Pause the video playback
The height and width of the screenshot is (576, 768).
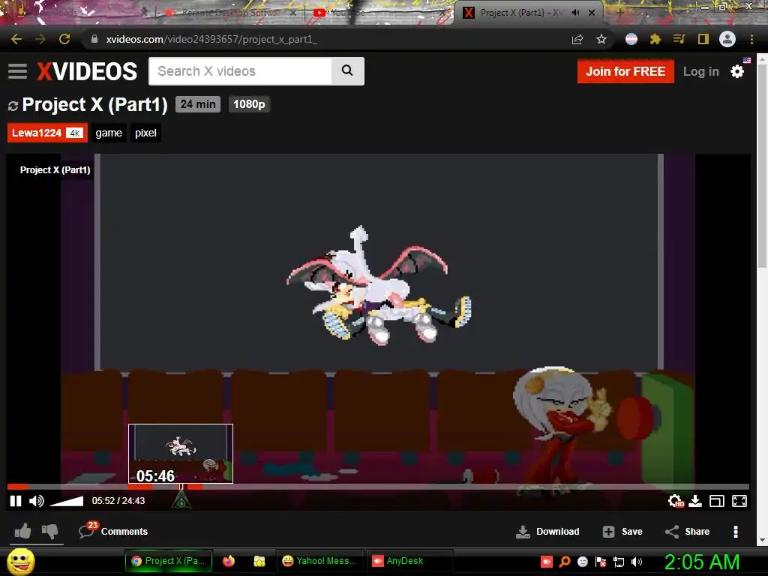[x=16, y=501]
